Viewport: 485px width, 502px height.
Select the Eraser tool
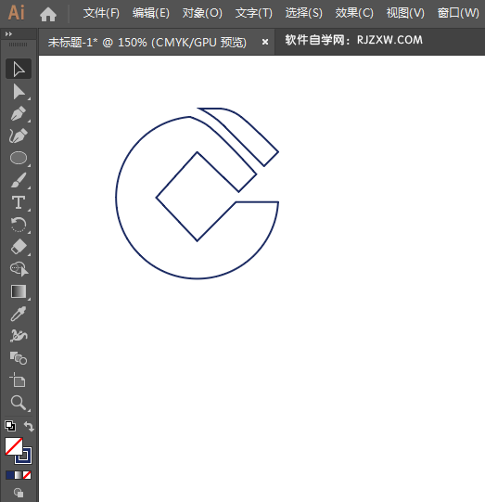(x=19, y=247)
